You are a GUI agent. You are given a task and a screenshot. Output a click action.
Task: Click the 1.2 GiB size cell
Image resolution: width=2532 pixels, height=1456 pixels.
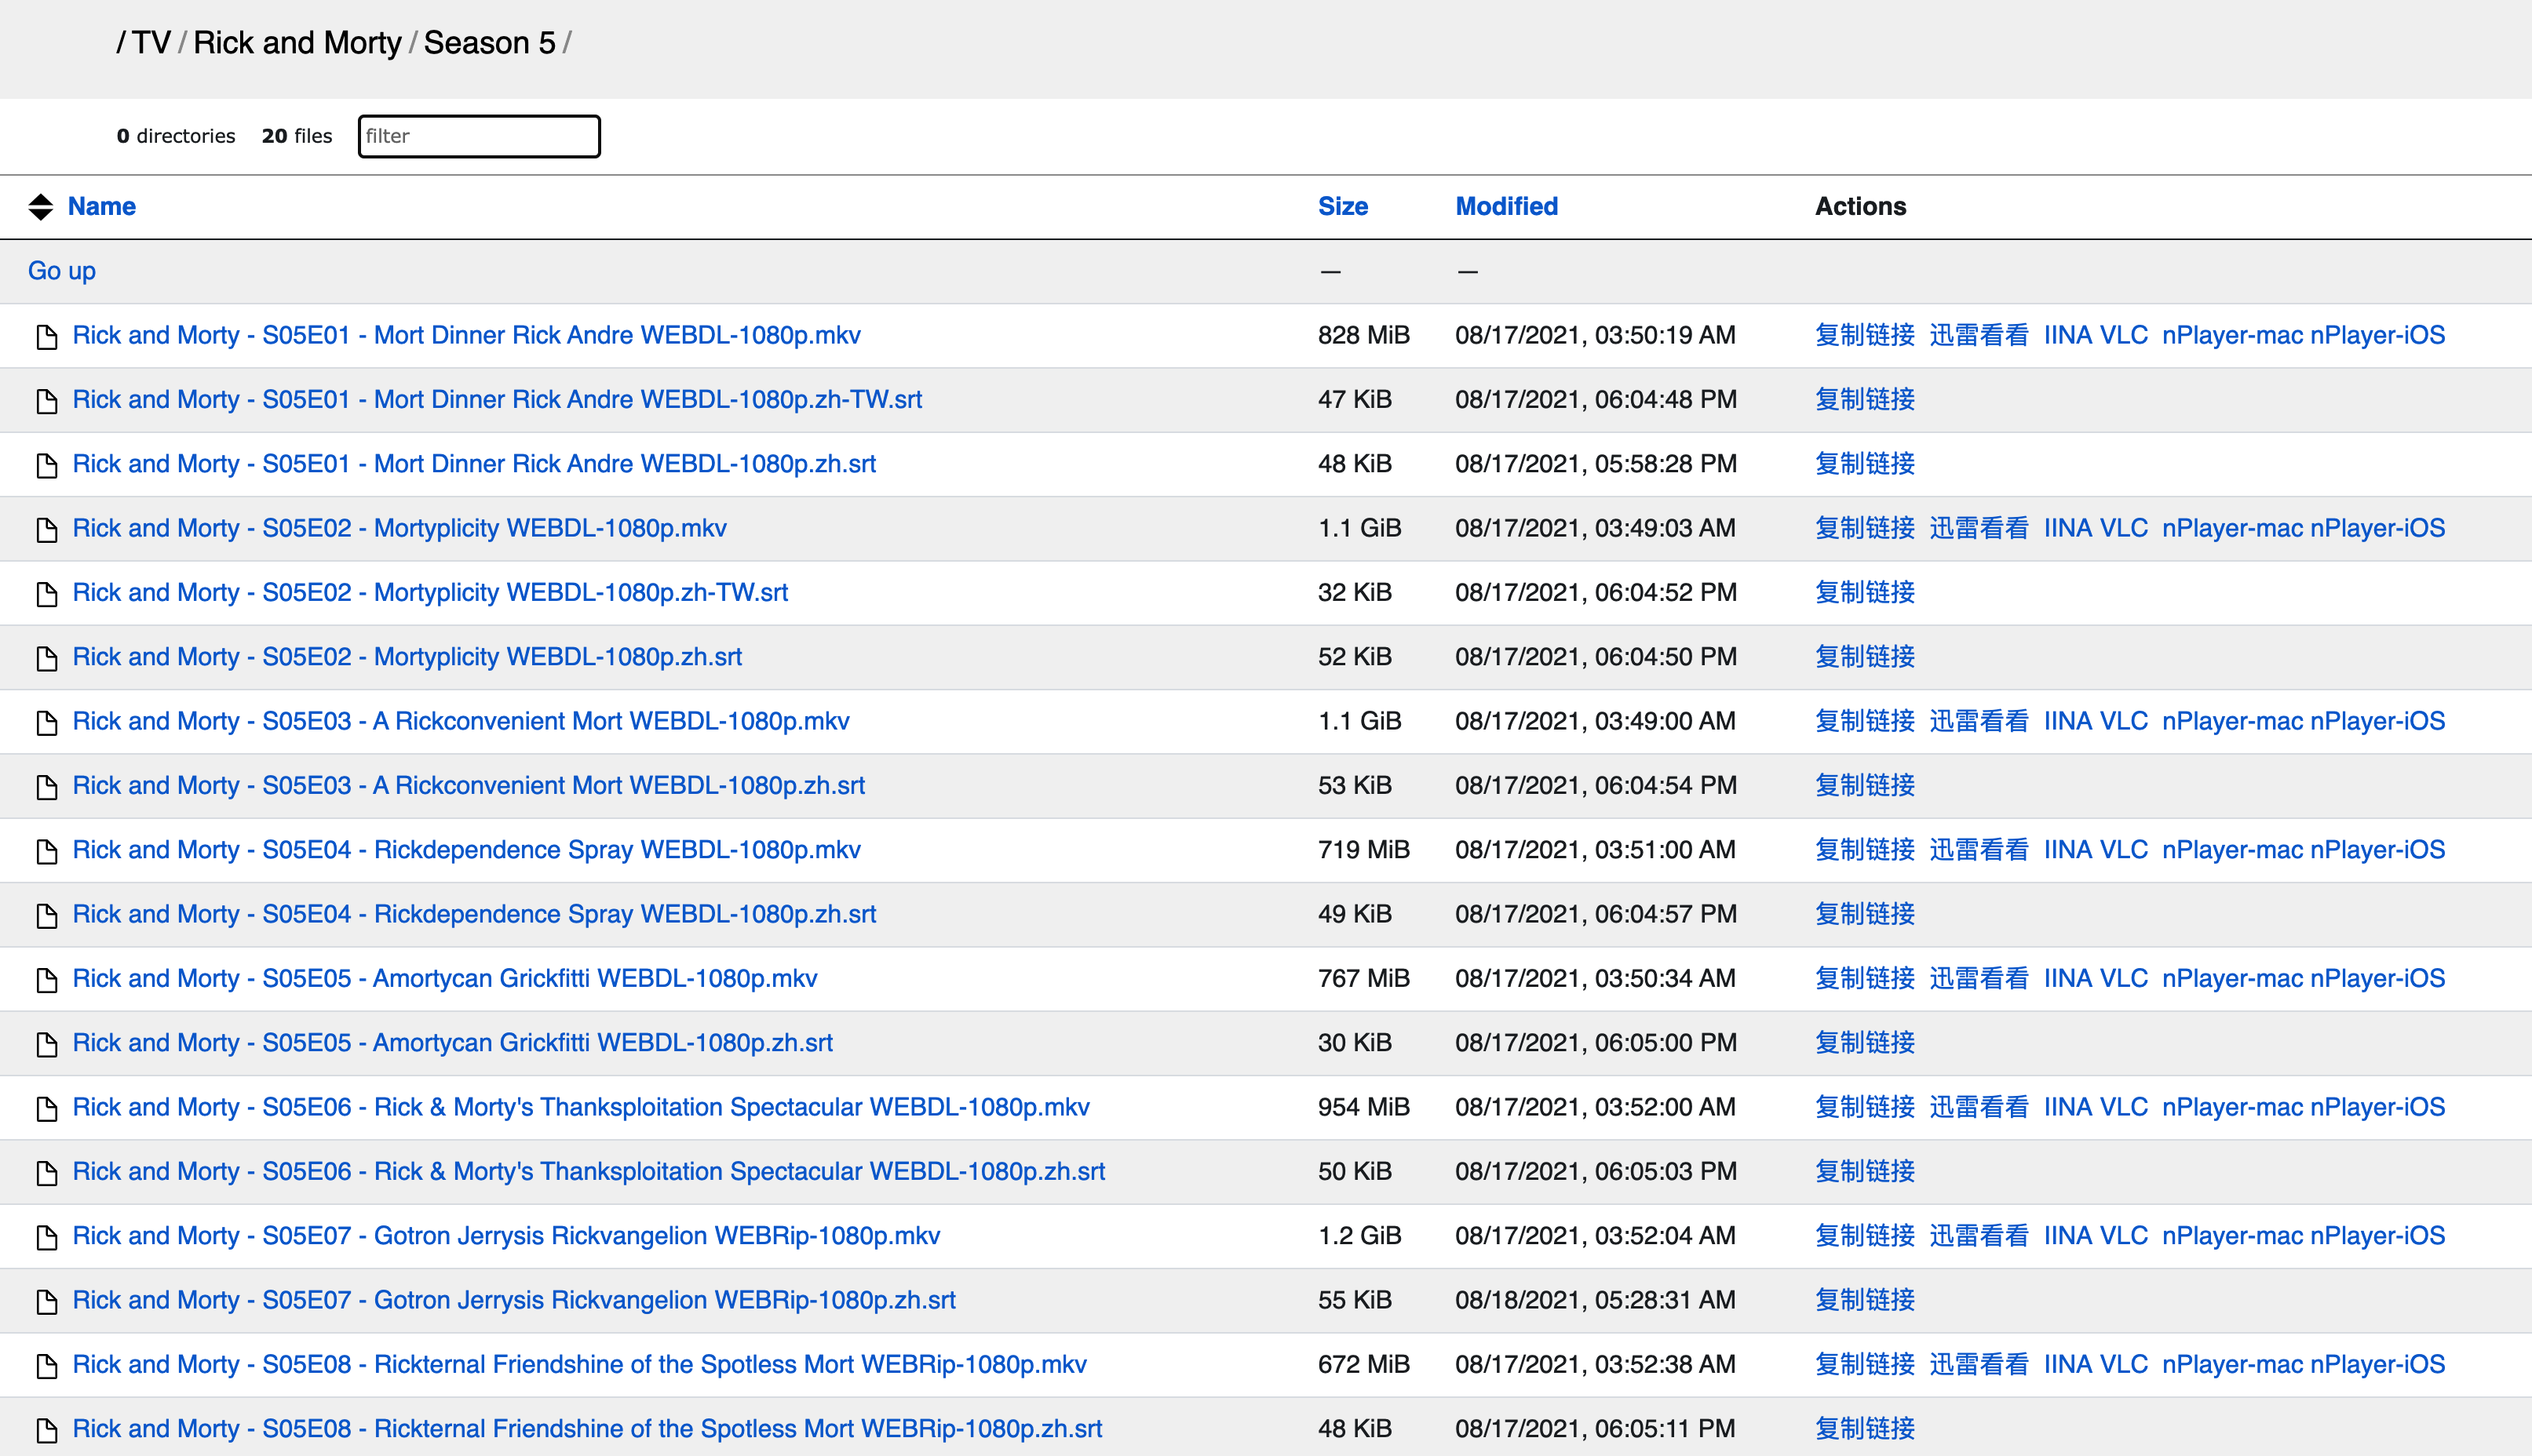1359,1236
